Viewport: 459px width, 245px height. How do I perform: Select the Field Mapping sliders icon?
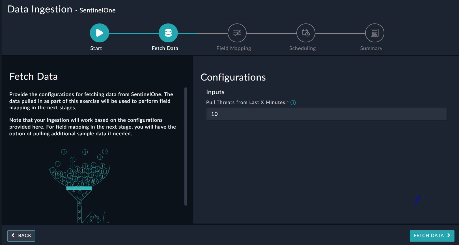237,33
